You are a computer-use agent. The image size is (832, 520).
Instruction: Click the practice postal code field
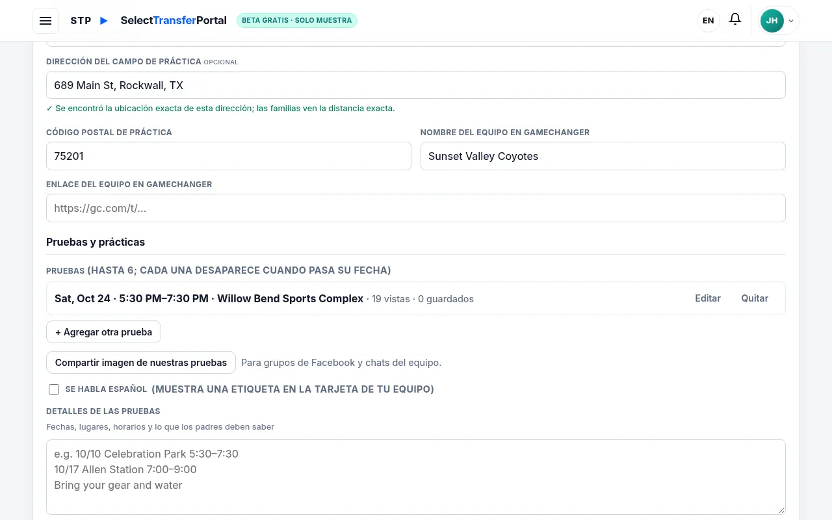[229, 156]
